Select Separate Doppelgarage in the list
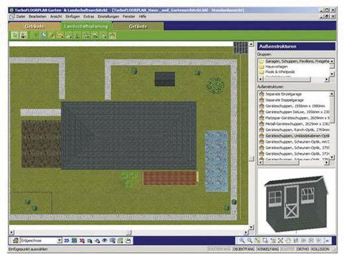 [x=284, y=100]
